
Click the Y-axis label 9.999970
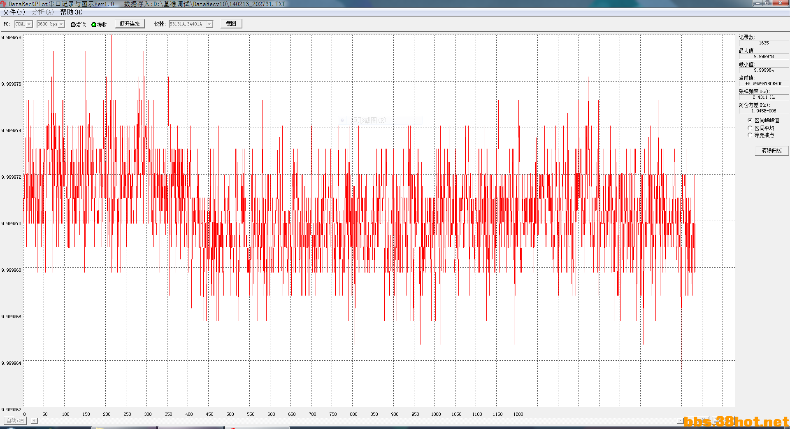(x=12, y=224)
